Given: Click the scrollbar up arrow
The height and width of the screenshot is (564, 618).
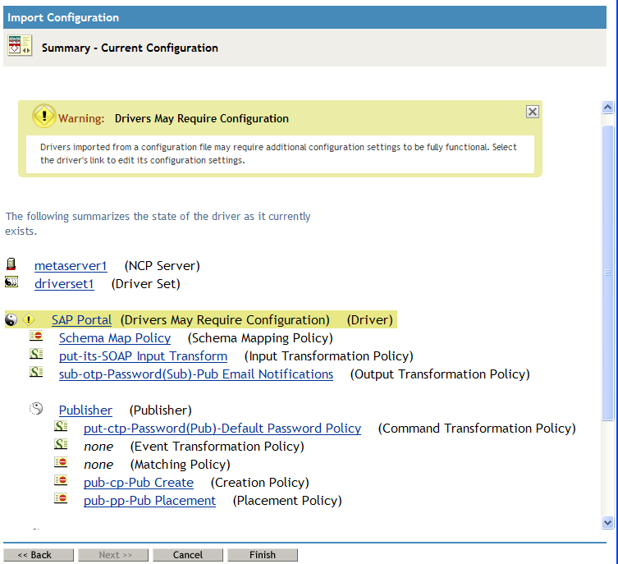Looking at the screenshot, I should (607, 108).
